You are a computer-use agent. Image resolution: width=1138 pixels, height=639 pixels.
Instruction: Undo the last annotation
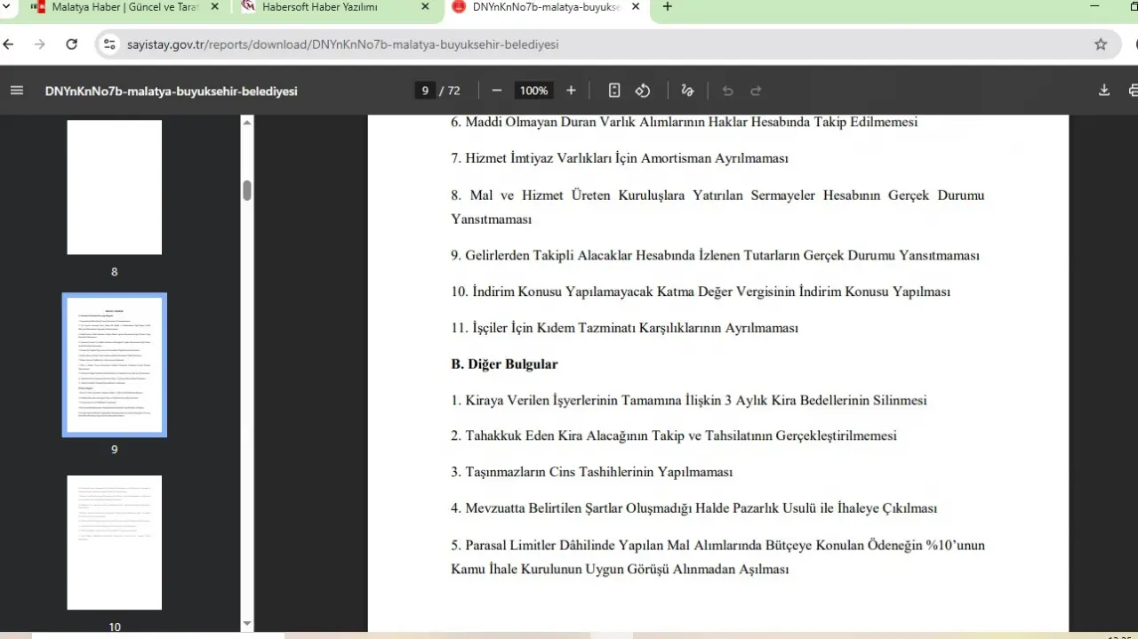[x=728, y=91]
